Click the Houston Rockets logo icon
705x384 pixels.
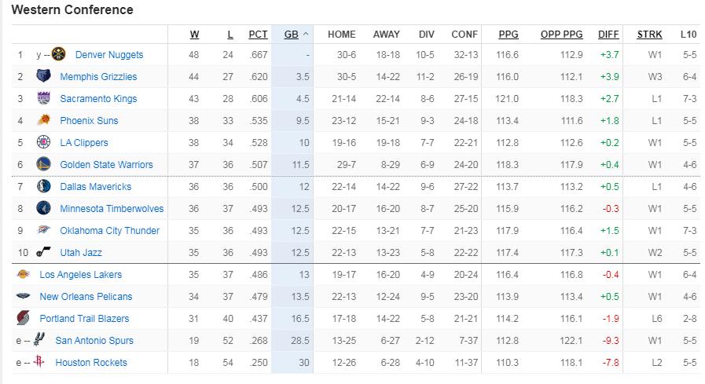click(x=40, y=362)
